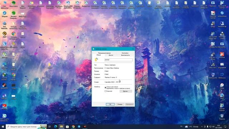Viewport: 229px width, 129px height.
Task: Open the Настройка tab
Action: 125,53
